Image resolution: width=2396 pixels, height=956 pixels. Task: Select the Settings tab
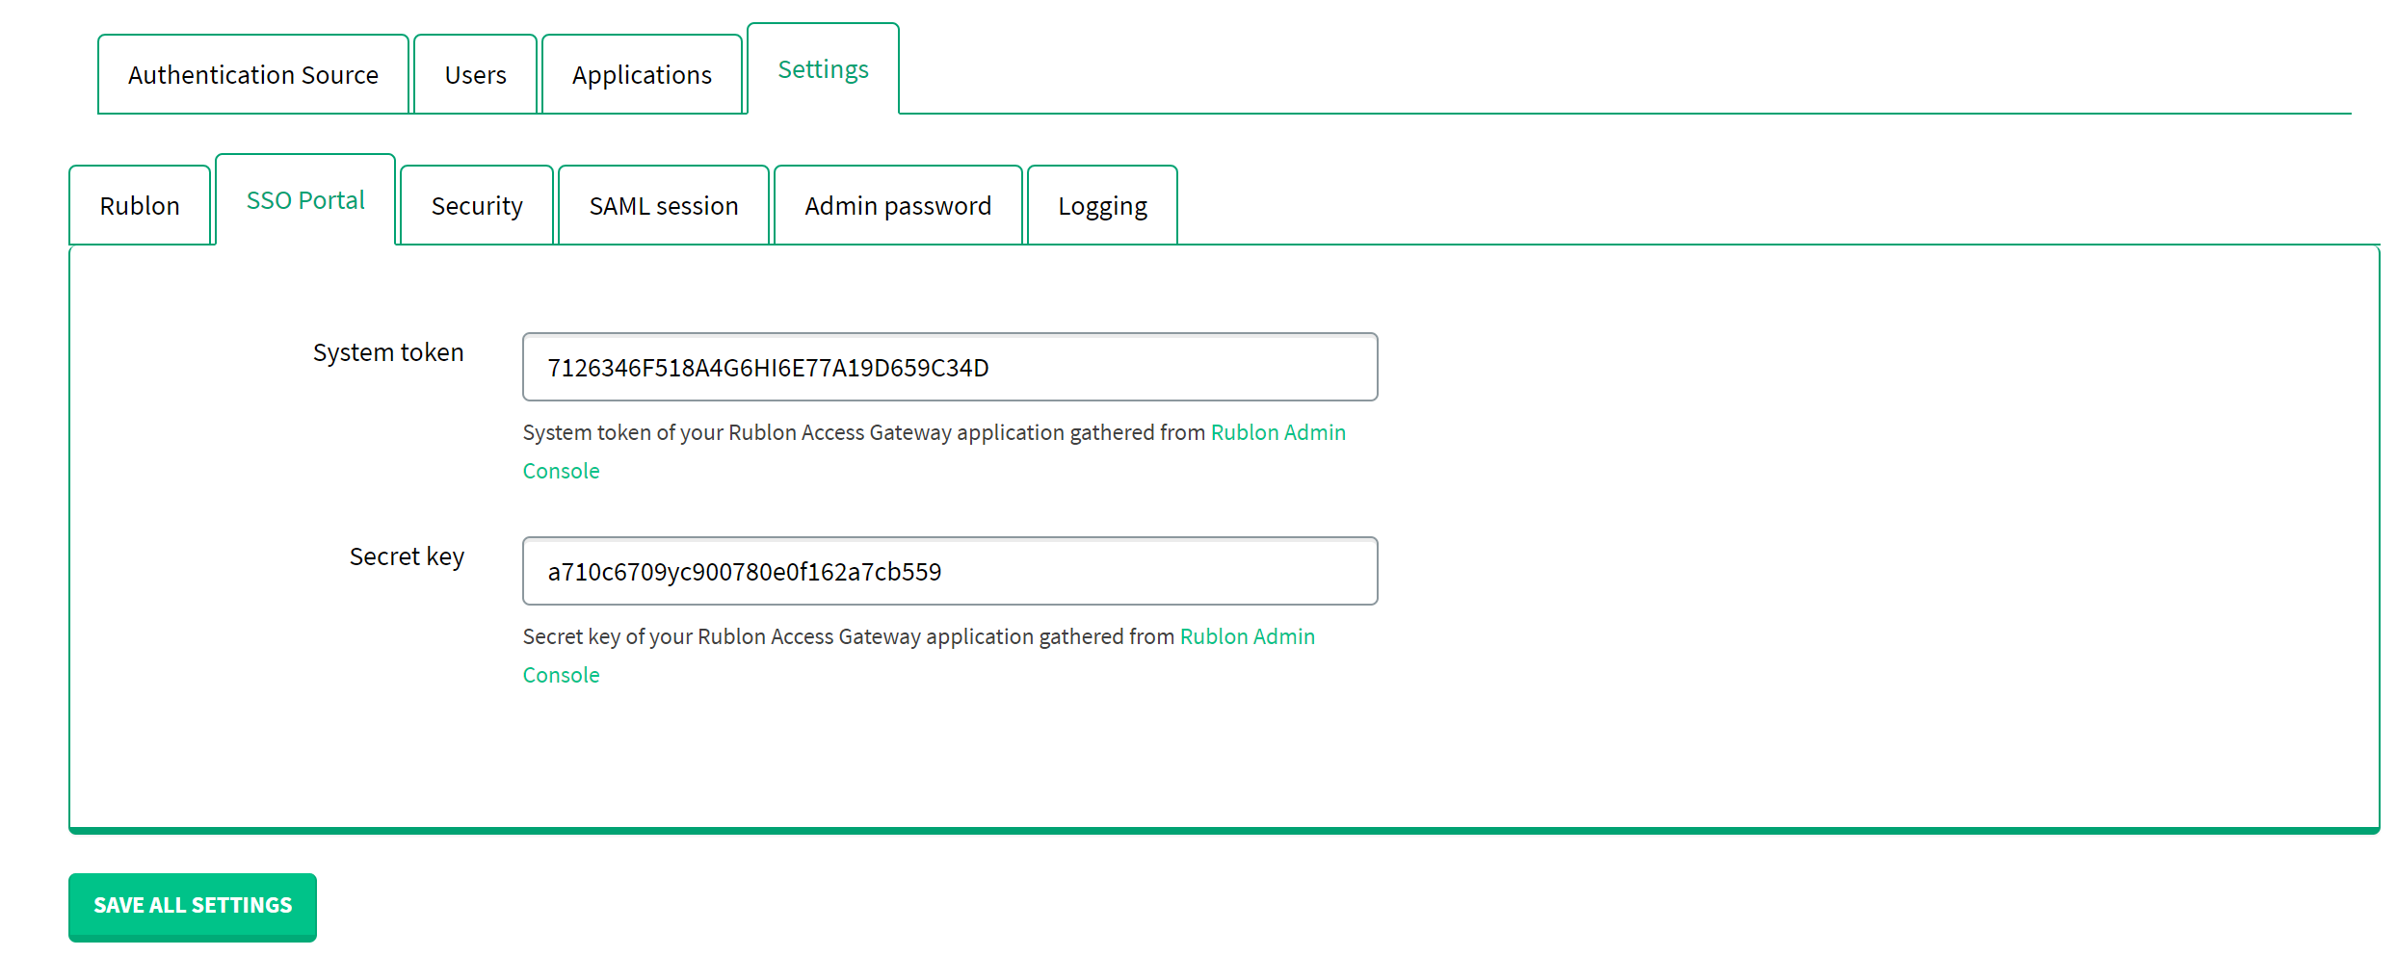pos(823,69)
